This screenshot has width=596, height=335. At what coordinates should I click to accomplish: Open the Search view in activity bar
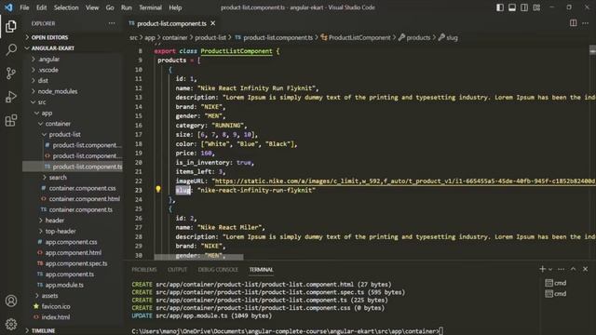click(x=11, y=49)
